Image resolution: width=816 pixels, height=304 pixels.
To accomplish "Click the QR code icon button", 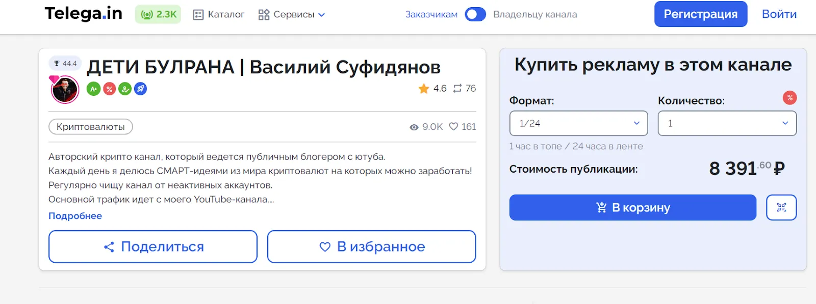I will click(781, 207).
